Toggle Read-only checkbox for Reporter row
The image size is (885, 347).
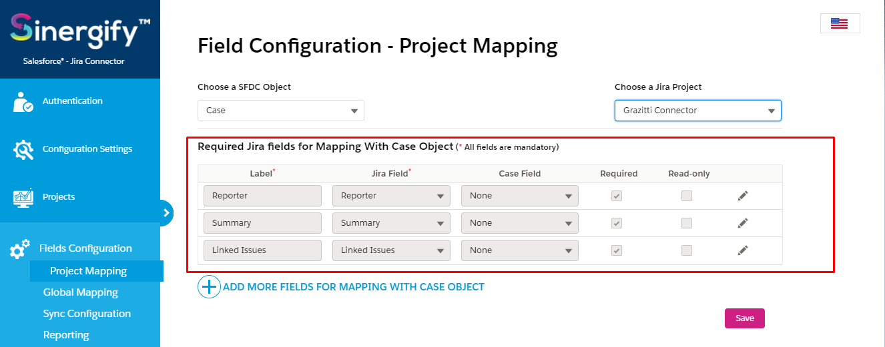click(687, 196)
